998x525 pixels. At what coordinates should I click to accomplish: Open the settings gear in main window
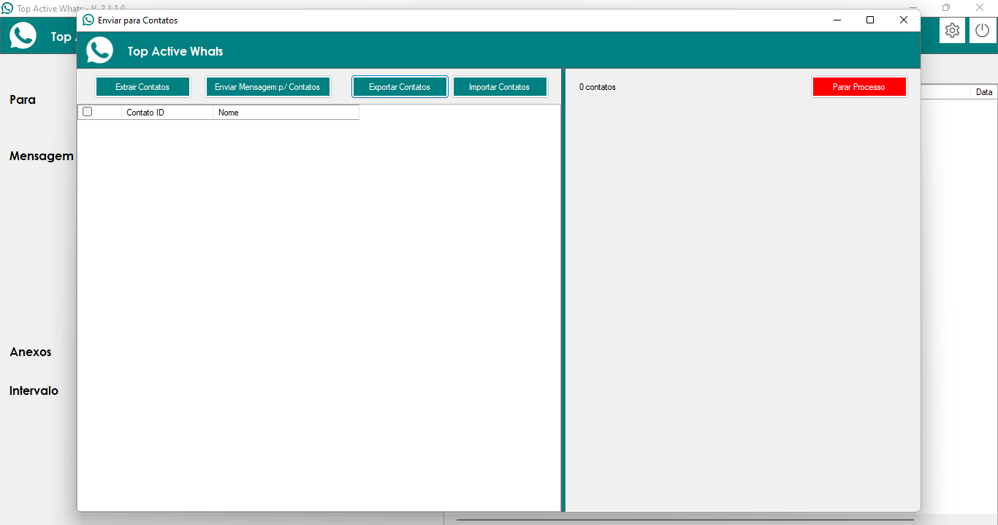[x=952, y=31]
